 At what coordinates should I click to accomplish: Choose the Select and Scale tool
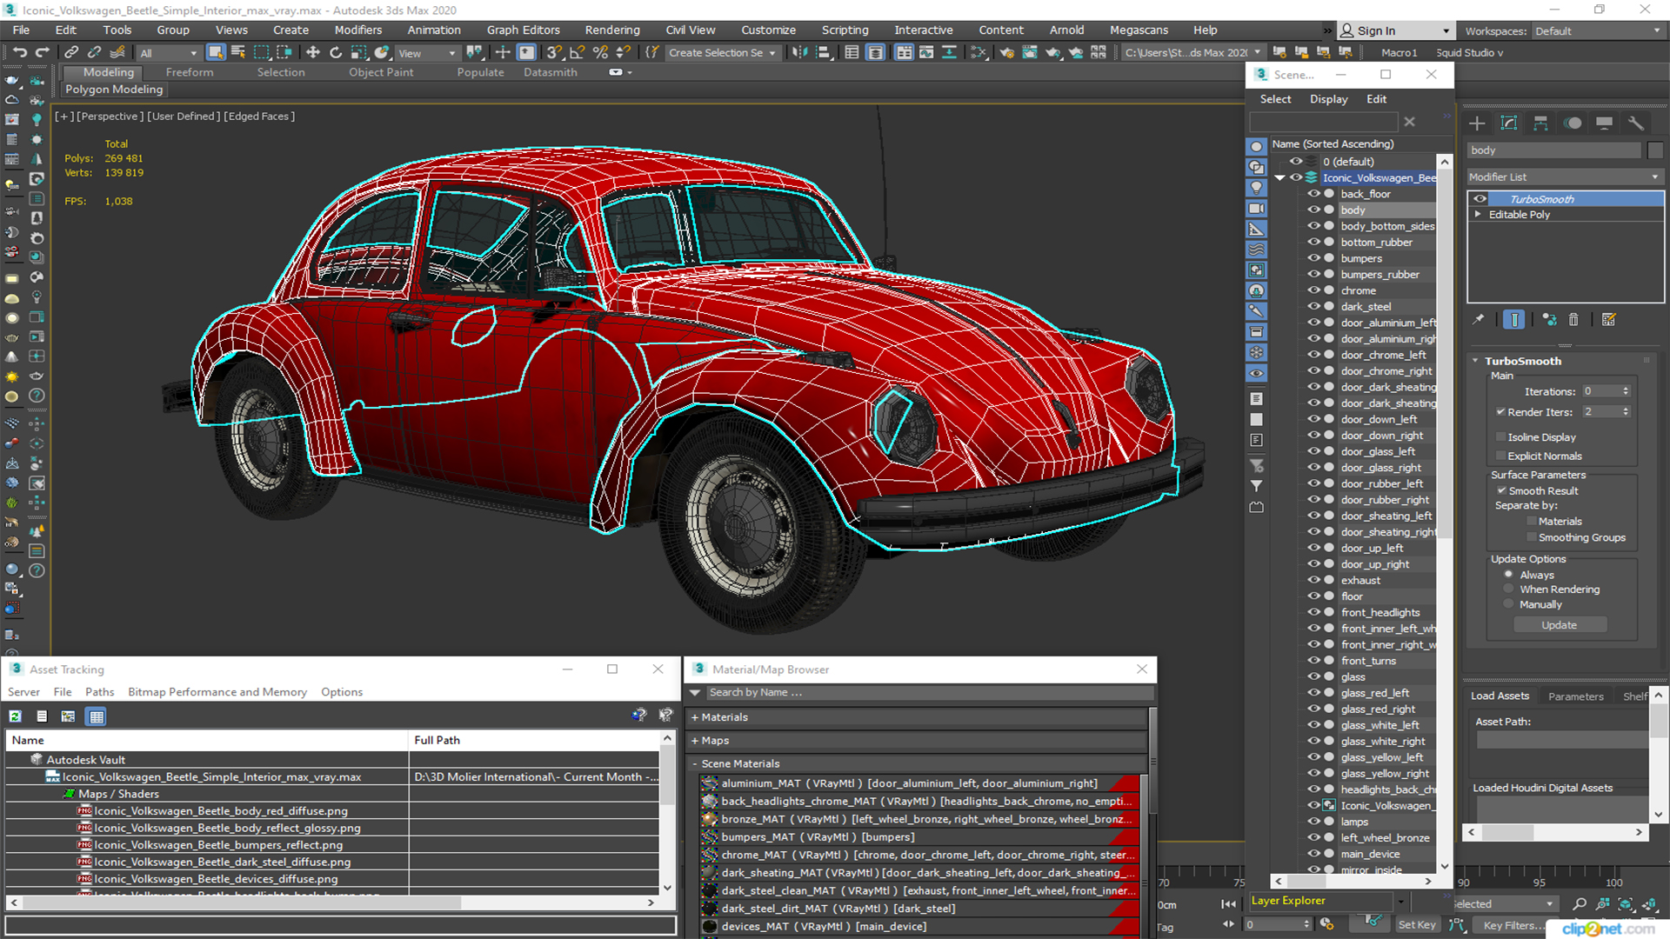[358, 53]
